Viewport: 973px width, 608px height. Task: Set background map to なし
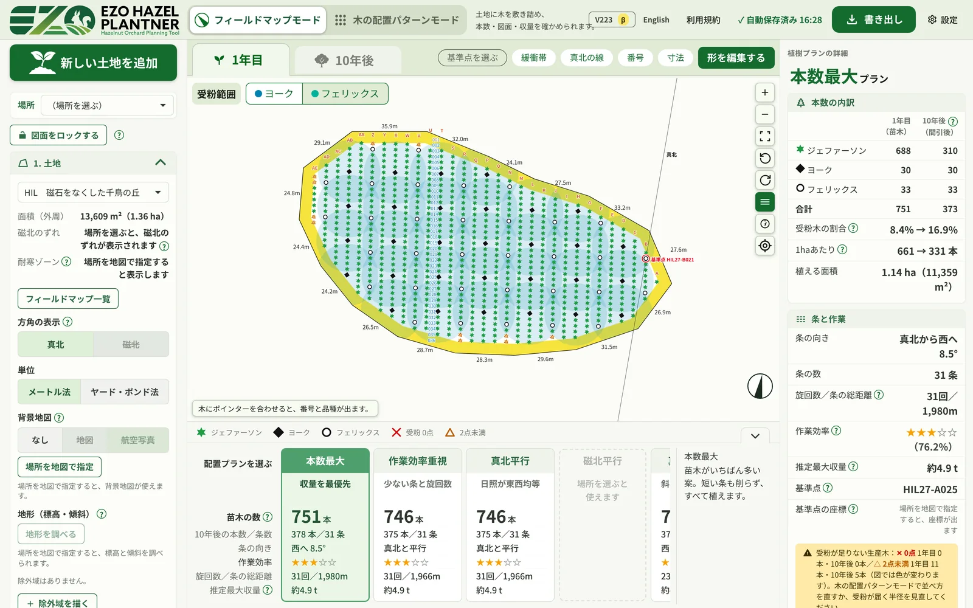pyautogui.click(x=40, y=440)
